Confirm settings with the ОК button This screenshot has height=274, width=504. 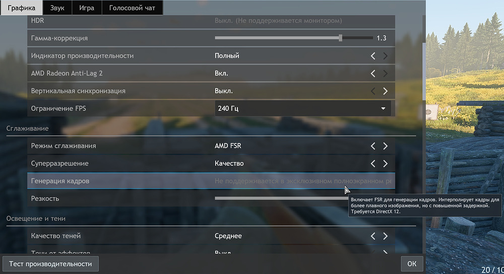(x=412, y=264)
